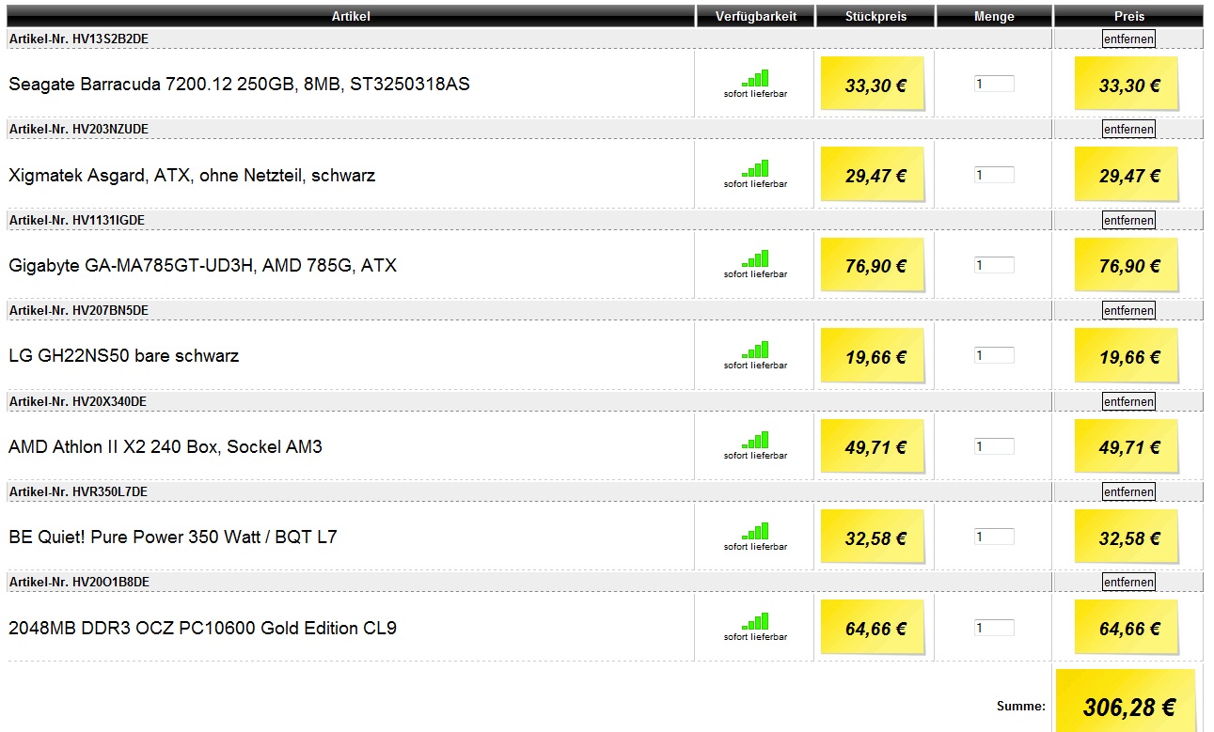Open the AMD Athlon II X2 240 Box item
The width and height of the screenshot is (1214, 732).
coord(166,447)
